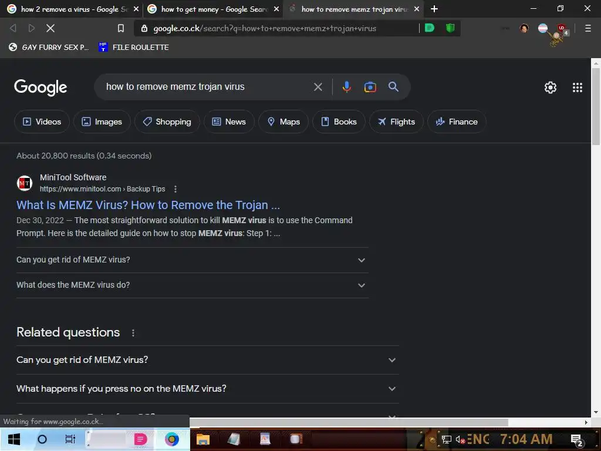This screenshot has width=601, height=451.
Task: Click the scrollbar down arrow
Action: pos(596,413)
